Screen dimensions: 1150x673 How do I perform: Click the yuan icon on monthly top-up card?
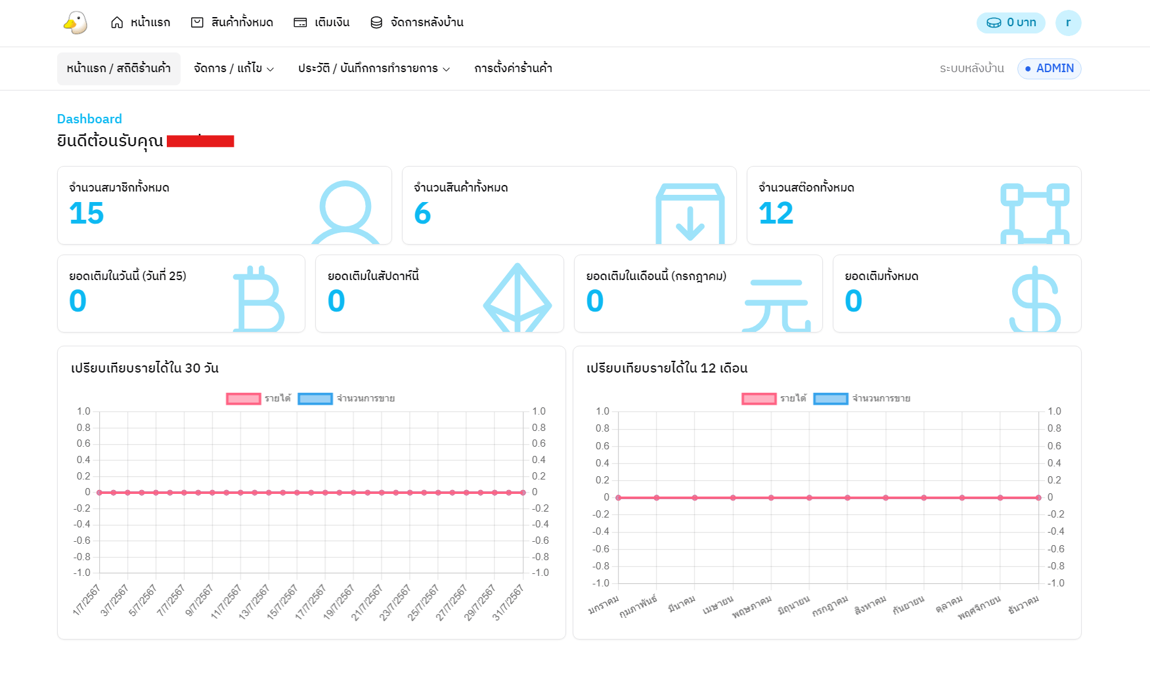[x=777, y=305]
